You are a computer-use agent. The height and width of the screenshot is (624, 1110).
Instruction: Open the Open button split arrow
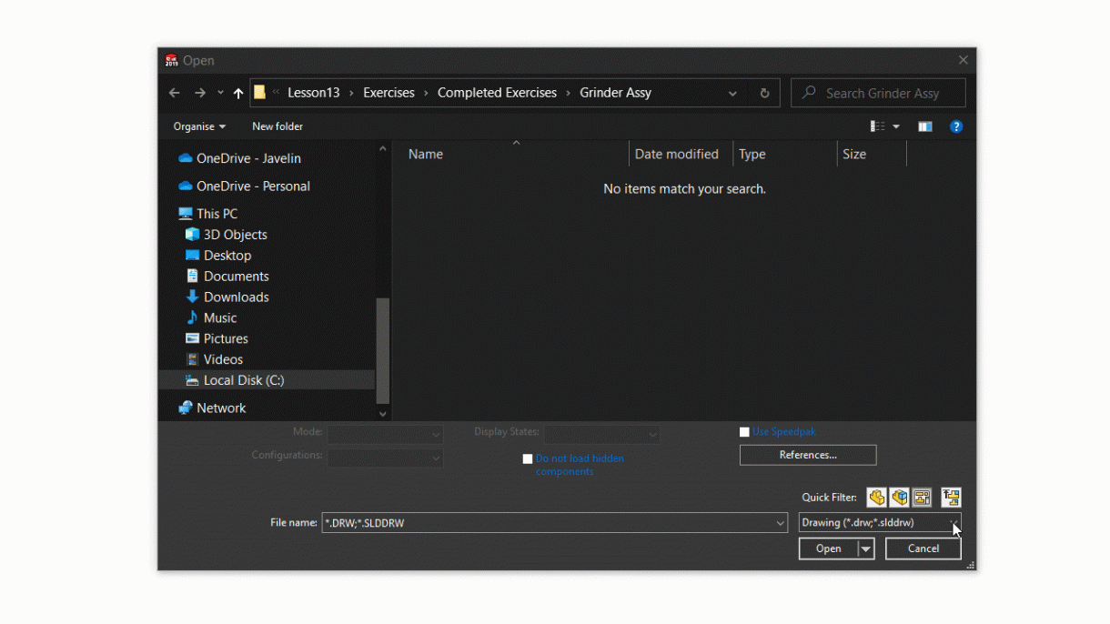(865, 549)
